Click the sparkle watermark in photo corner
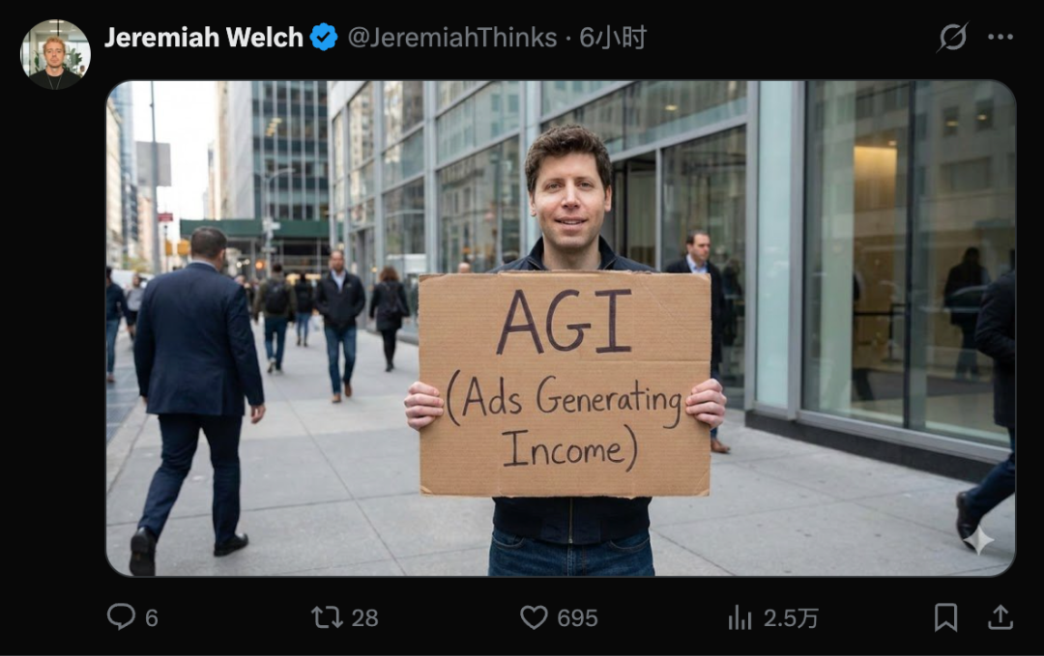The height and width of the screenshot is (656, 1044). [x=978, y=539]
